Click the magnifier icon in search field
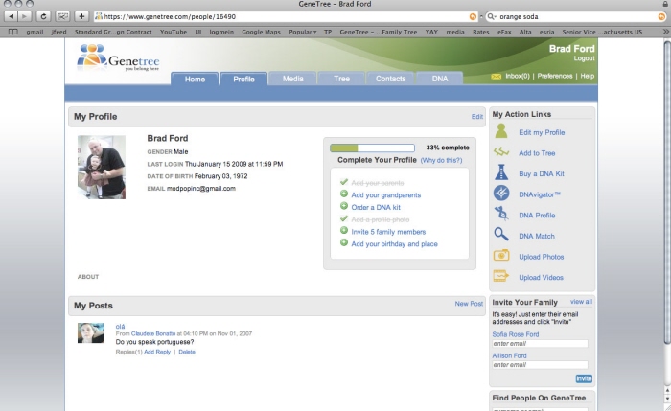The height and width of the screenshot is (411, 671). [x=492, y=16]
